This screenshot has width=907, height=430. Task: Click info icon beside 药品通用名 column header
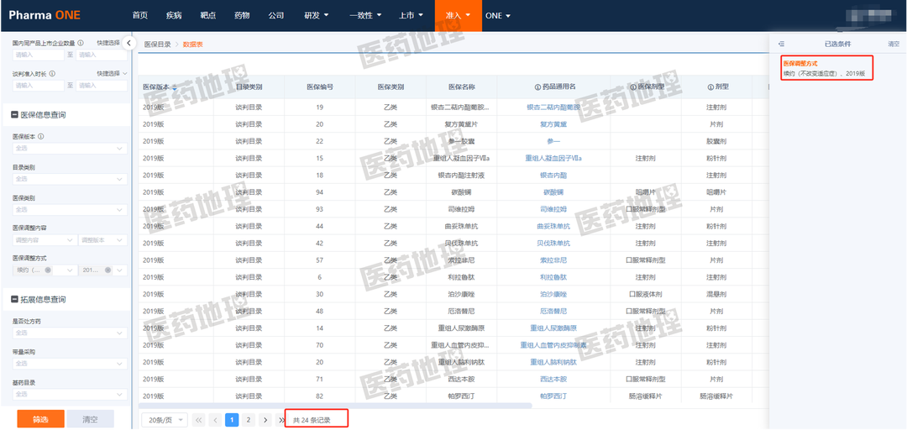pyautogui.click(x=537, y=87)
